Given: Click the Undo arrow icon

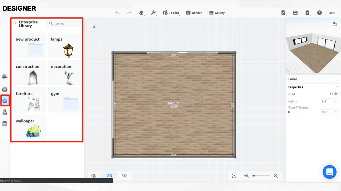Looking at the screenshot, I should (117, 13).
